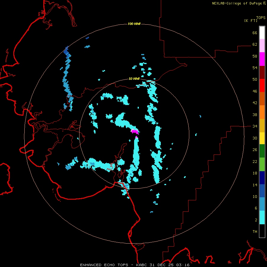Click the legend value "42"
This screenshot has width=267, height=267.
pos(255,103)
